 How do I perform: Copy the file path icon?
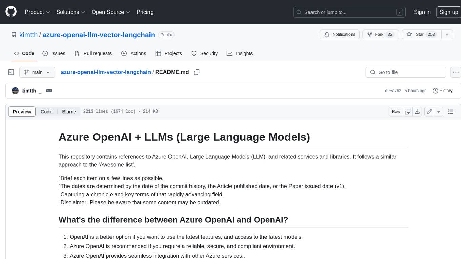pyautogui.click(x=197, y=72)
